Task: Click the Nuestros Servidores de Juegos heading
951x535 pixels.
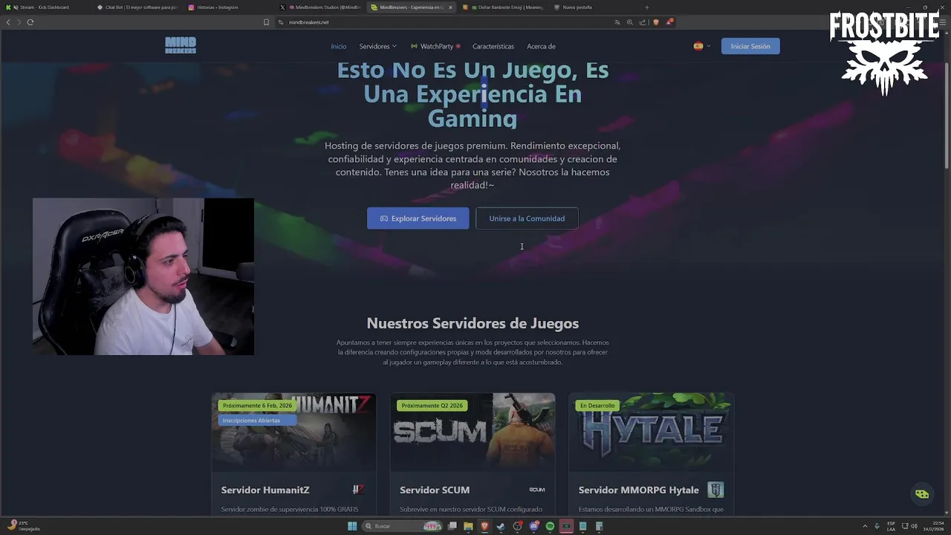Action: pos(473,323)
